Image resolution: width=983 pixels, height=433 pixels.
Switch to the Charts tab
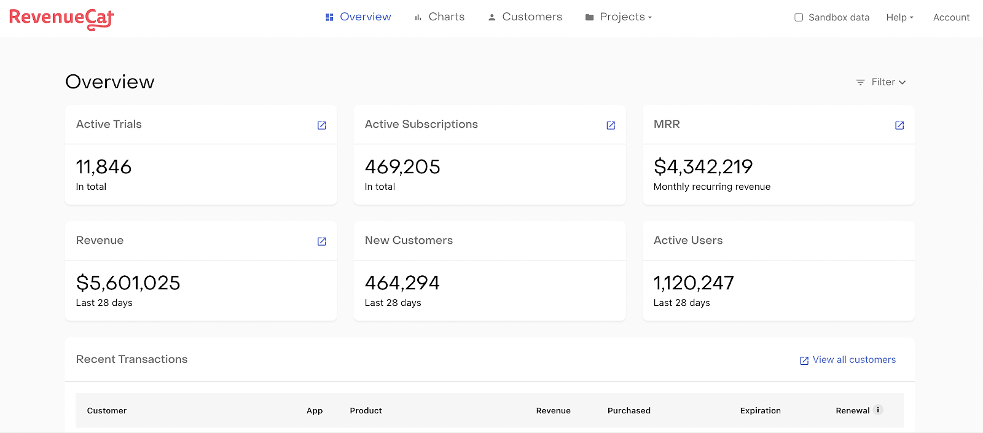pos(439,17)
